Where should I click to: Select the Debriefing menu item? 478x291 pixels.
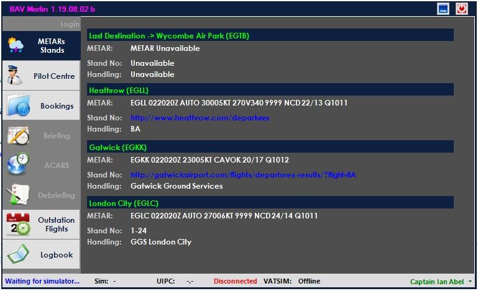[41, 195]
